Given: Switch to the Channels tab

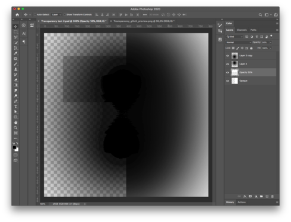Looking at the screenshot, I should pyautogui.click(x=242, y=30).
